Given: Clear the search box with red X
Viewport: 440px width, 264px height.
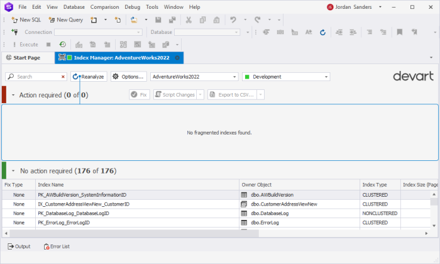Looking at the screenshot, I should tap(63, 77).
